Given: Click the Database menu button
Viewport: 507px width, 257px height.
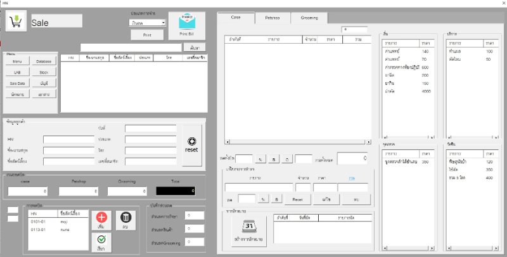Looking at the screenshot, I should point(44,61).
